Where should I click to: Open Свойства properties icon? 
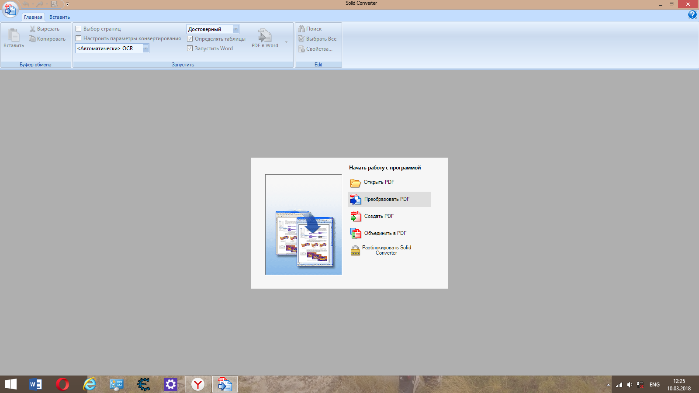[x=301, y=49]
